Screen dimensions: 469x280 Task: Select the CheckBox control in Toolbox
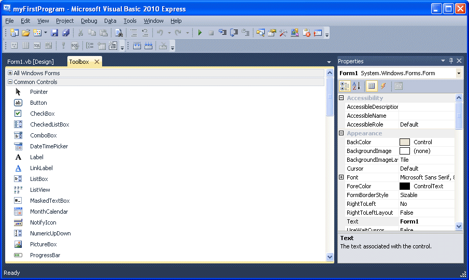[42, 114]
